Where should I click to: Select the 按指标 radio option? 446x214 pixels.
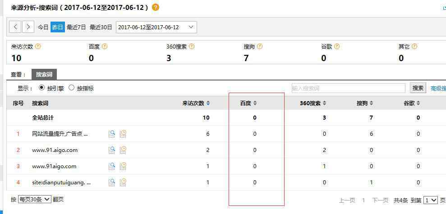[71, 88]
